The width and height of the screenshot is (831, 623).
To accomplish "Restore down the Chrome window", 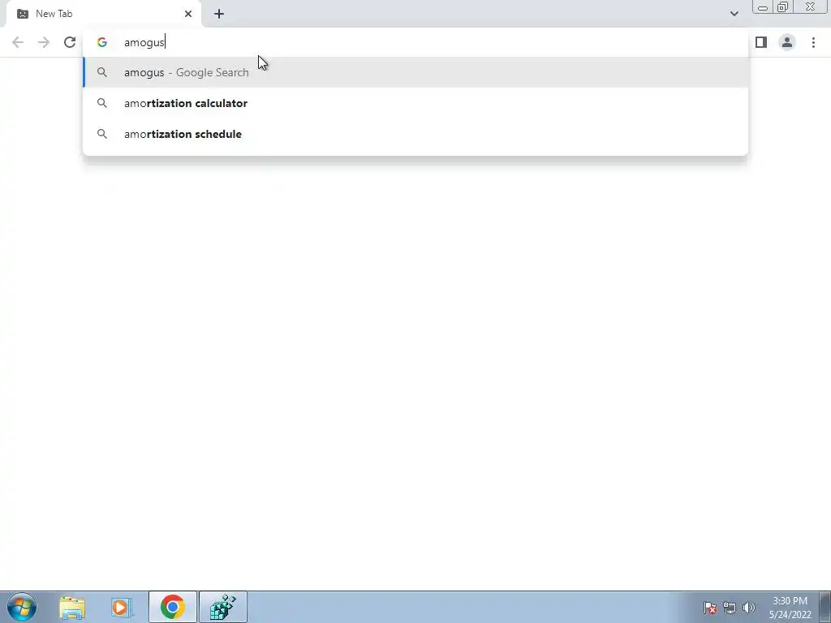I will click(782, 6).
